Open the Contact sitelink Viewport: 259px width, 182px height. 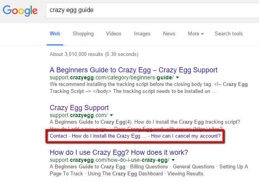(59, 136)
